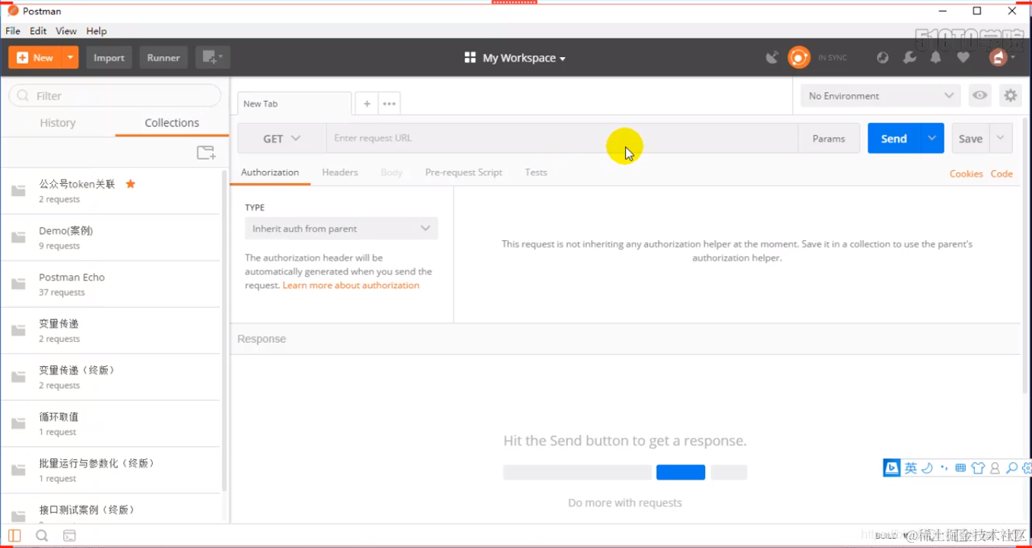Viewport: 1032px width, 548px height.
Task: Toggle the 英 language mode in IME toolbar
Action: pyautogui.click(x=910, y=468)
